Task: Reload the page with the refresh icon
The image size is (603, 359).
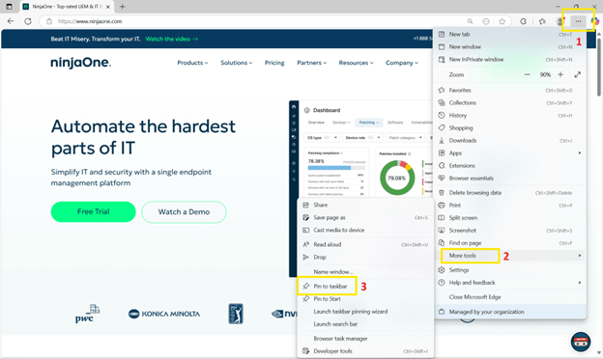Action: [x=28, y=21]
